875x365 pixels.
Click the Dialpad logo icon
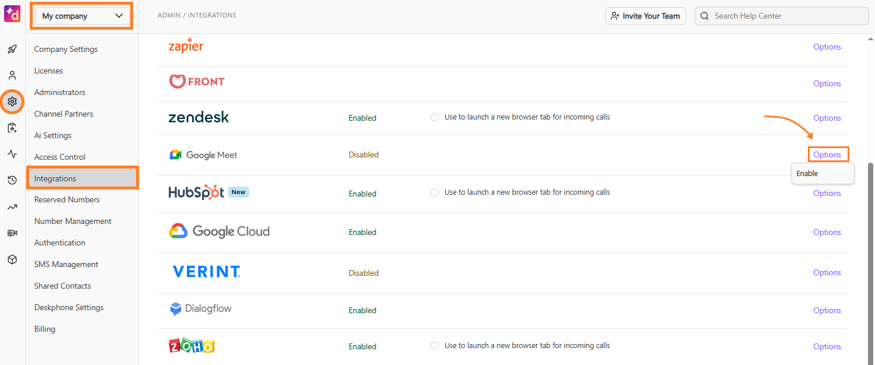pos(12,13)
